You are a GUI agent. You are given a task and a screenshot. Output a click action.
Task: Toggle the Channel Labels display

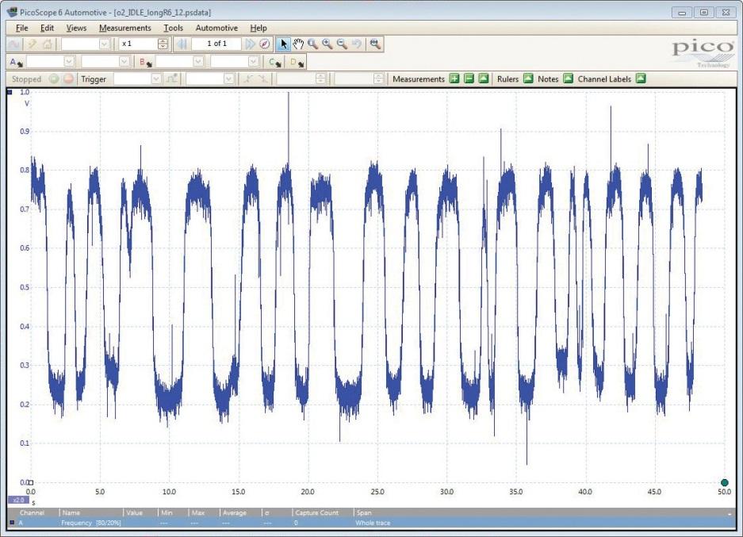pos(640,79)
